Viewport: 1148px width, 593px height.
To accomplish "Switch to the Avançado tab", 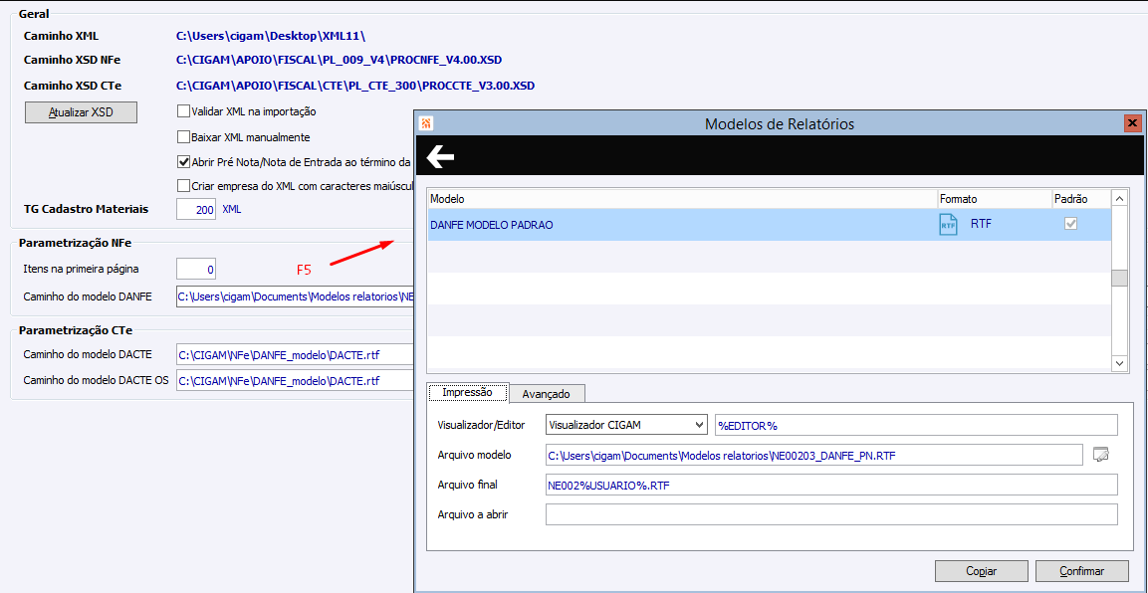I will point(547,393).
